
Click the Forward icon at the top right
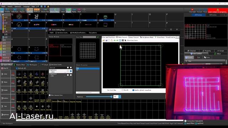click(x=199, y=11)
